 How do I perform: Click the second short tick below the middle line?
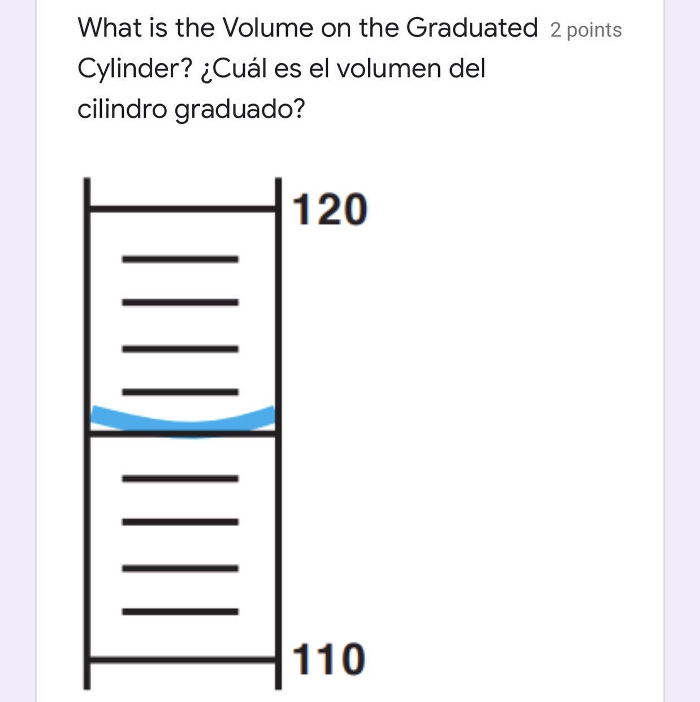(x=180, y=522)
